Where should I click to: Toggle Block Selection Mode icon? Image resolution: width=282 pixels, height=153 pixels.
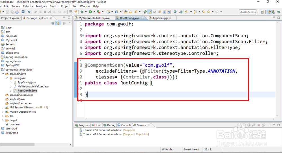tap(164, 12)
